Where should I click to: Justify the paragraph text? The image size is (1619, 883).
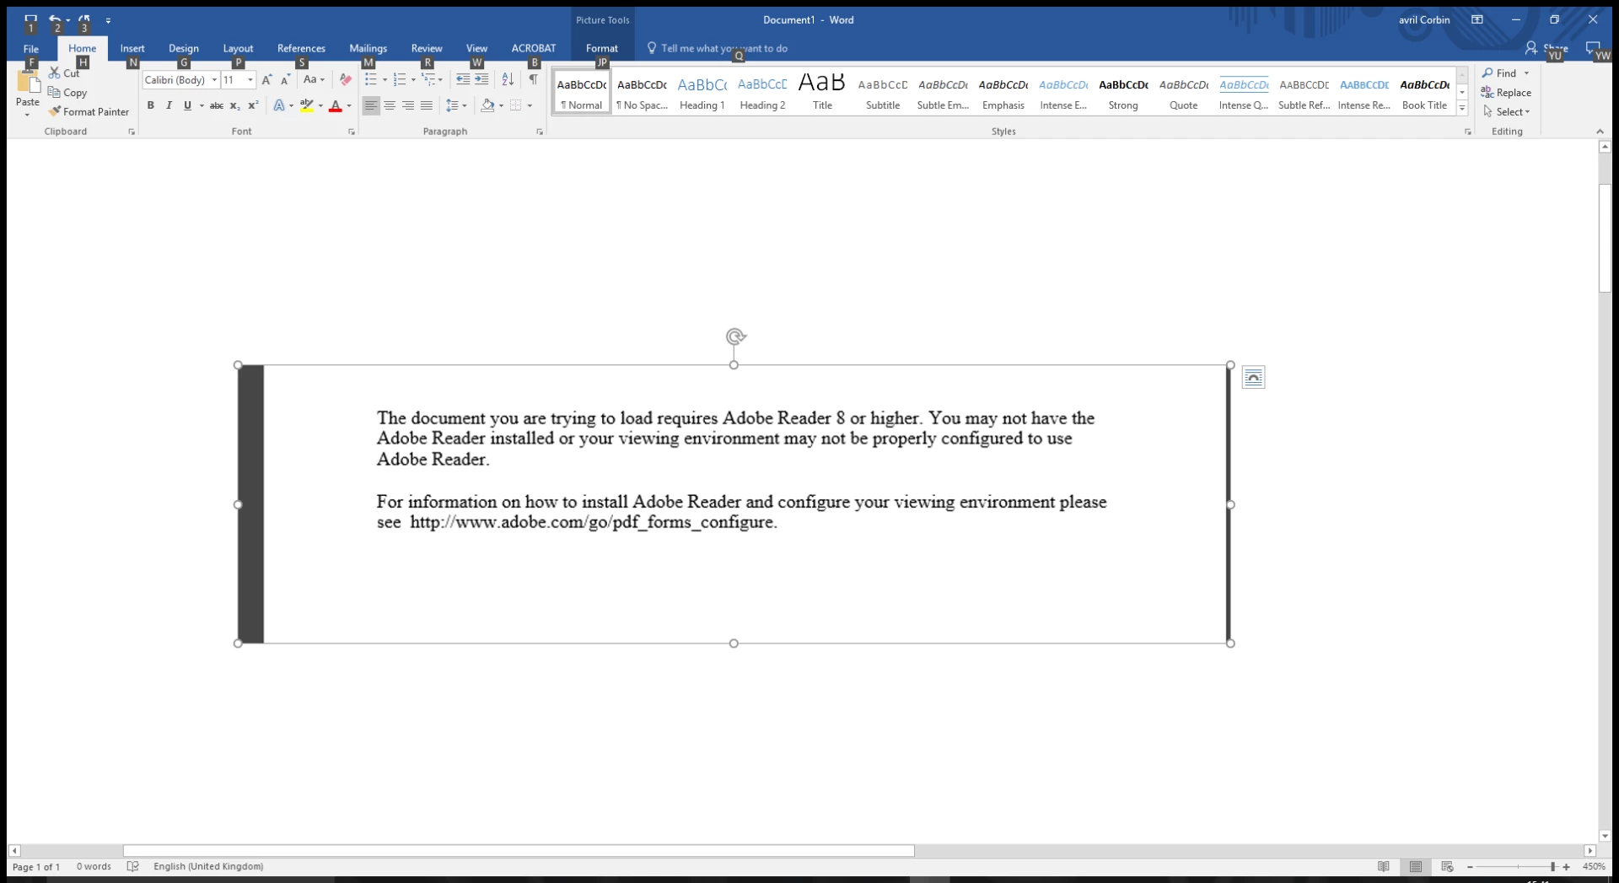pyautogui.click(x=427, y=105)
